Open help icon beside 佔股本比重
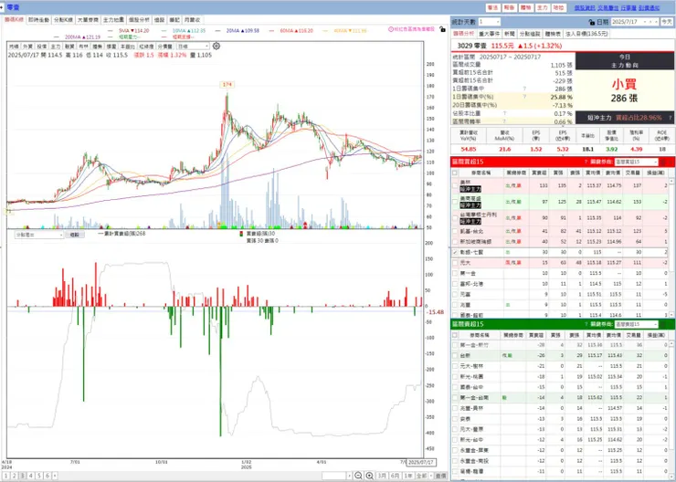The height and width of the screenshot is (482, 676). click(504, 113)
